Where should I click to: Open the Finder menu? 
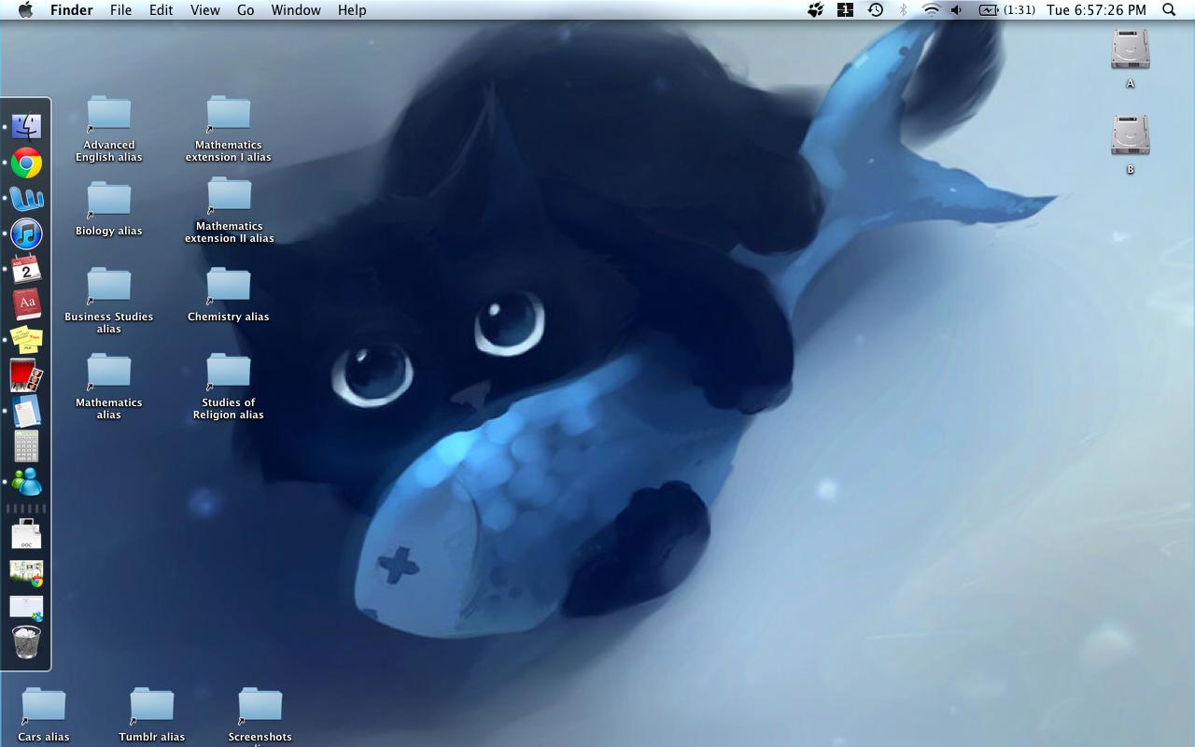click(72, 9)
